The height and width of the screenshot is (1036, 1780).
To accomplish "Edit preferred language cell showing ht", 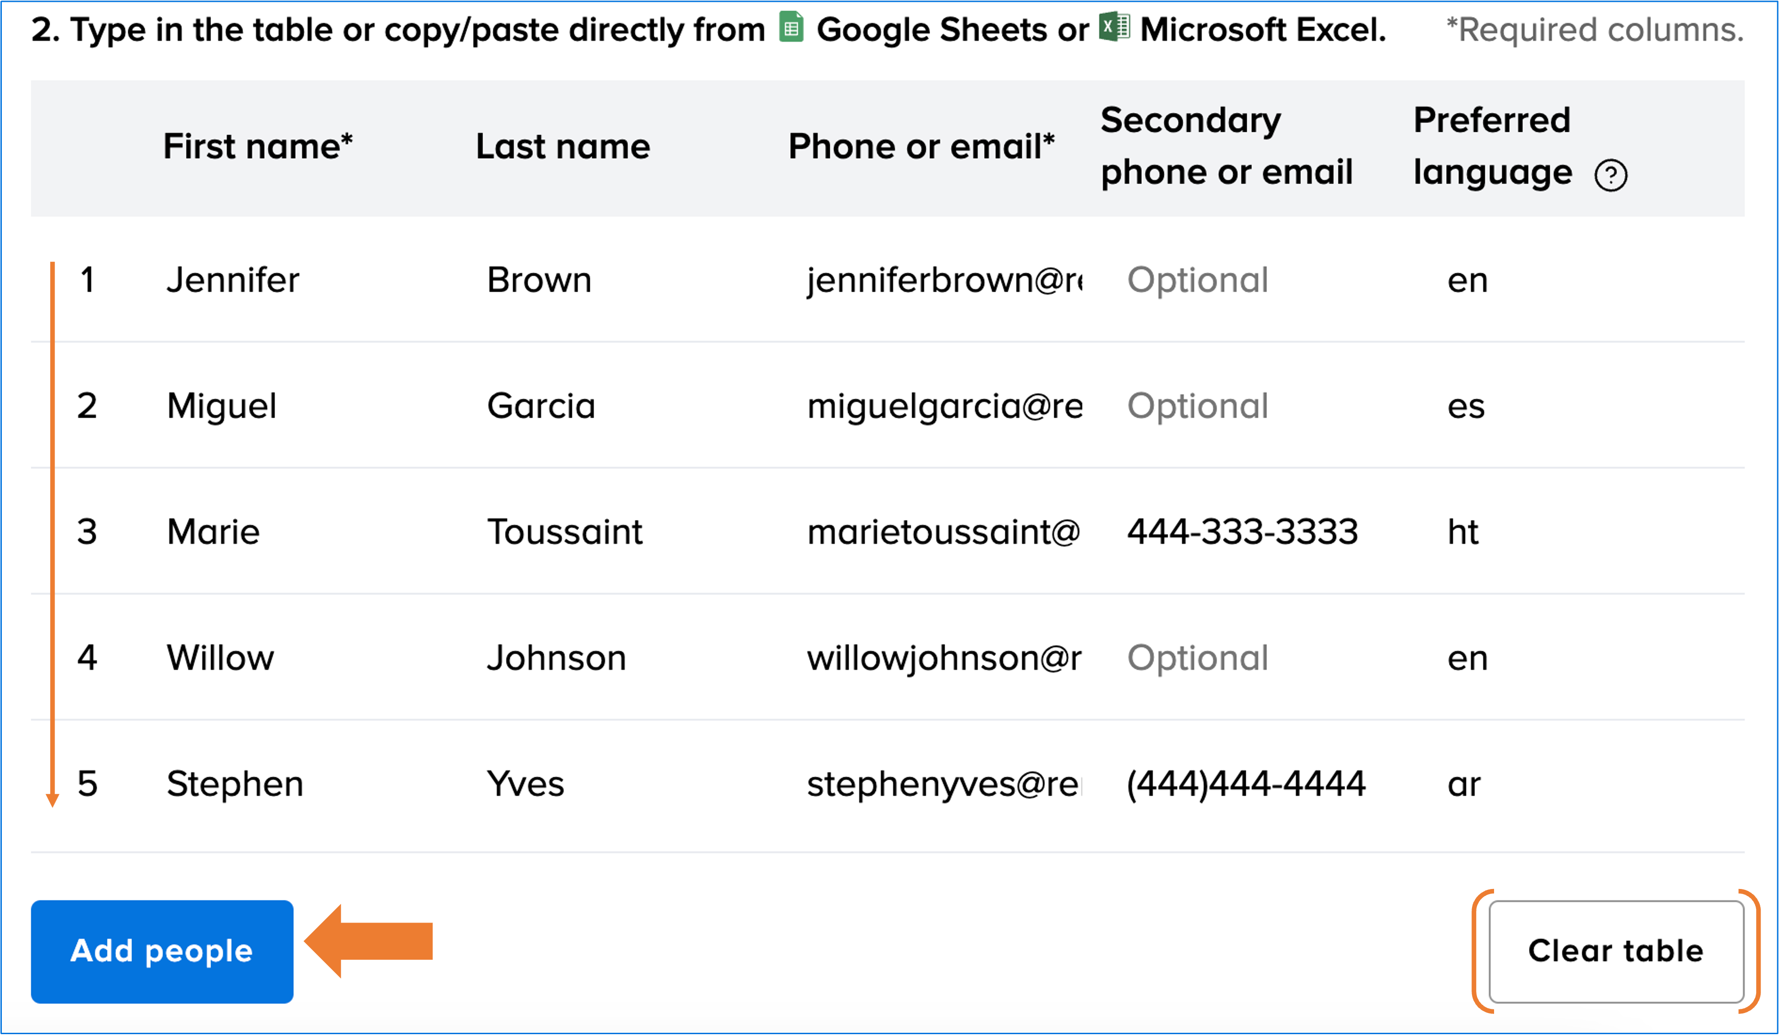I will pos(1463,532).
